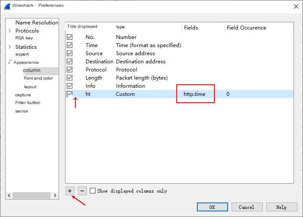Select Protocols in the preferences tree
The width and height of the screenshot is (303, 217).
[x=27, y=30]
